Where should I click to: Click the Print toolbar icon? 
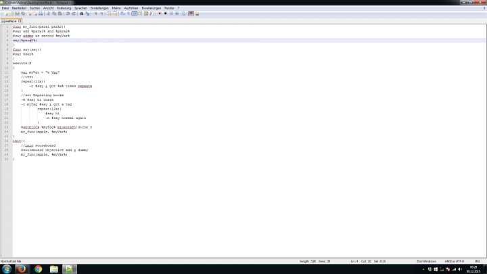pyautogui.click(x=41, y=13)
